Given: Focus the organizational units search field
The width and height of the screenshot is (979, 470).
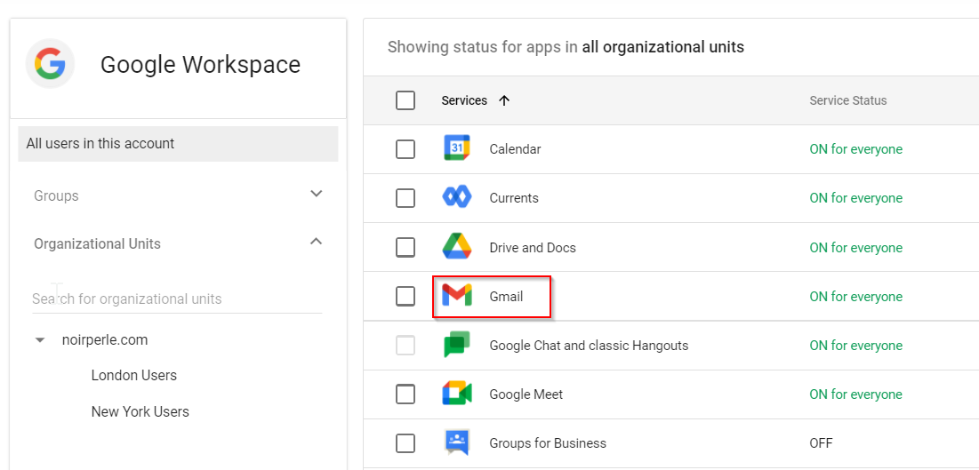Looking at the screenshot, I should [177, 299].
